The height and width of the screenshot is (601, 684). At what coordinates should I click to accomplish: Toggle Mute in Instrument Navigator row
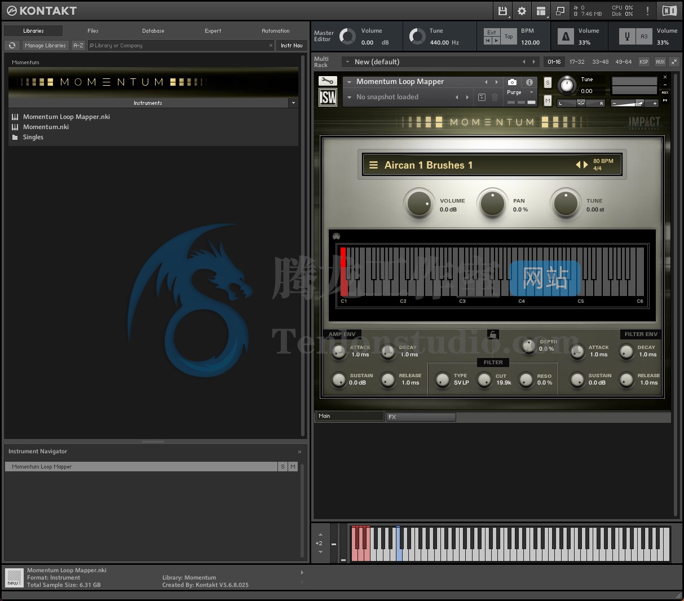tap(293, 467)
